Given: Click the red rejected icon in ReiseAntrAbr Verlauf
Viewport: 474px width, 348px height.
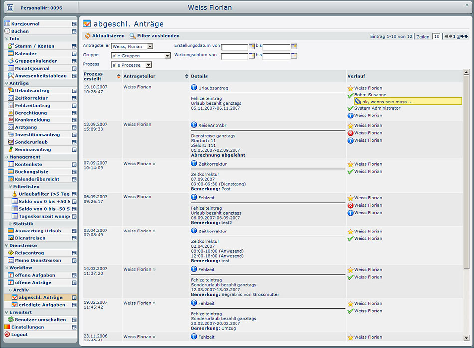Looking at the screenshot, I should (x=350, y=133).
